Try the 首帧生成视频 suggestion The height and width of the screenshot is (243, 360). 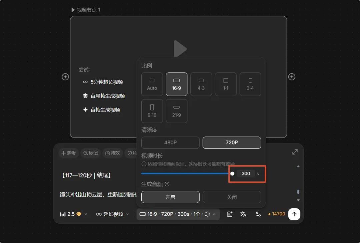pyautogui.click(x=101, y=110)
